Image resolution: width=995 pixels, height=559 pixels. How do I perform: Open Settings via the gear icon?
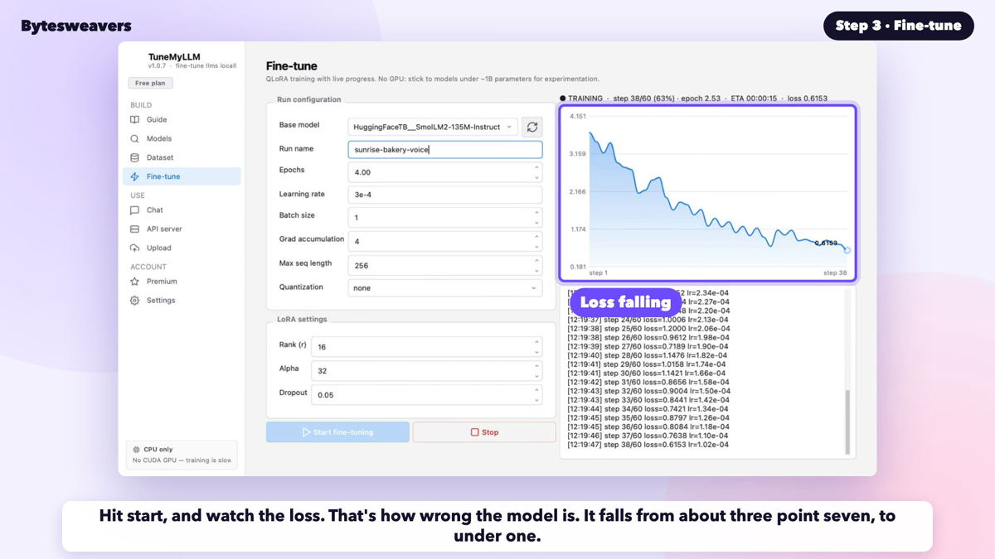[134, 301]
